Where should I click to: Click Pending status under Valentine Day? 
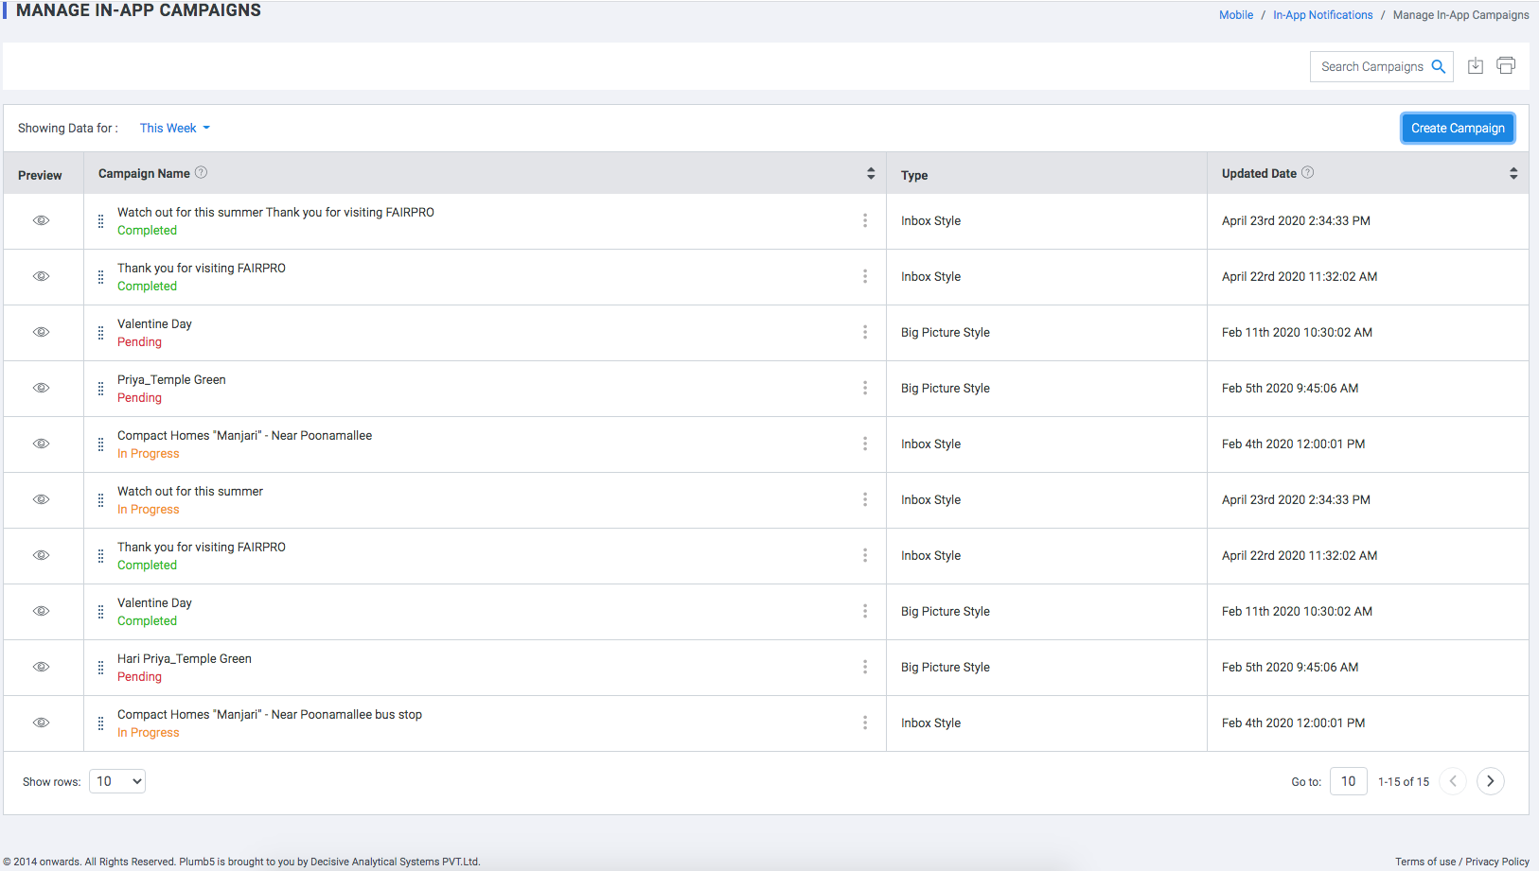click(x=139, y=341)
